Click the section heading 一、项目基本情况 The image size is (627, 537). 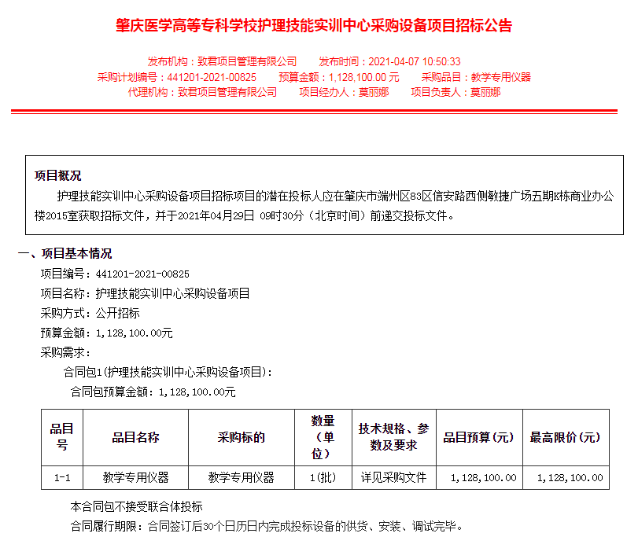65,253
